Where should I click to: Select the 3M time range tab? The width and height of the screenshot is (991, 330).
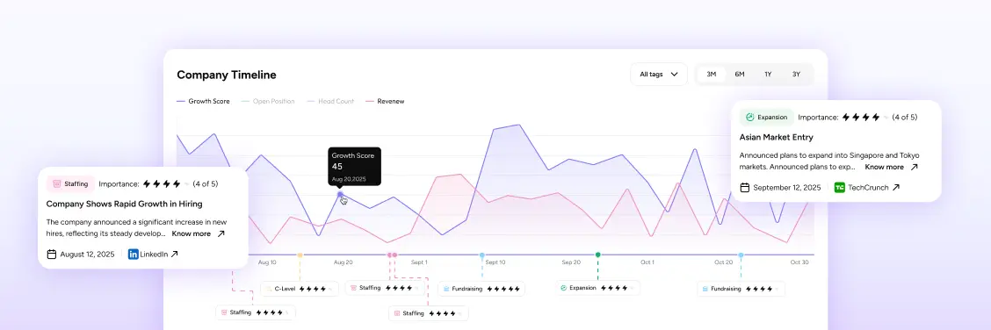[x=711, y=75]
